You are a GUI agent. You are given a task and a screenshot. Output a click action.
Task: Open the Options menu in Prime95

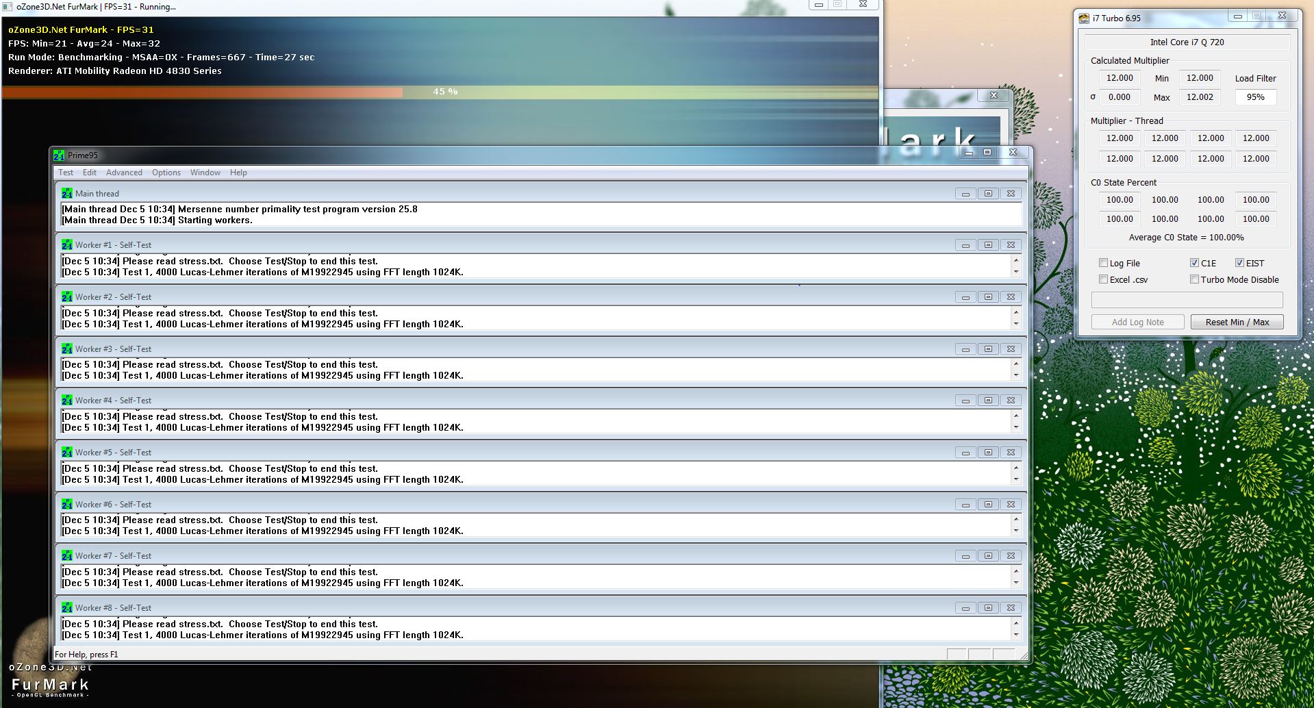[x=166, y=173]
